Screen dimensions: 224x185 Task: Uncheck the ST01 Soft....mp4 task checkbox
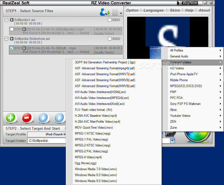click(12, 48)
